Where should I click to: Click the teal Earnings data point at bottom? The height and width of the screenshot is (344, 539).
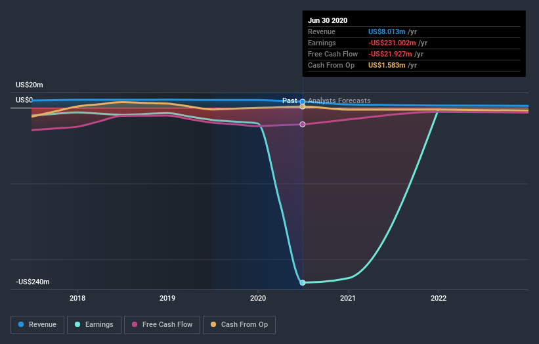click(x=303, y=282)
